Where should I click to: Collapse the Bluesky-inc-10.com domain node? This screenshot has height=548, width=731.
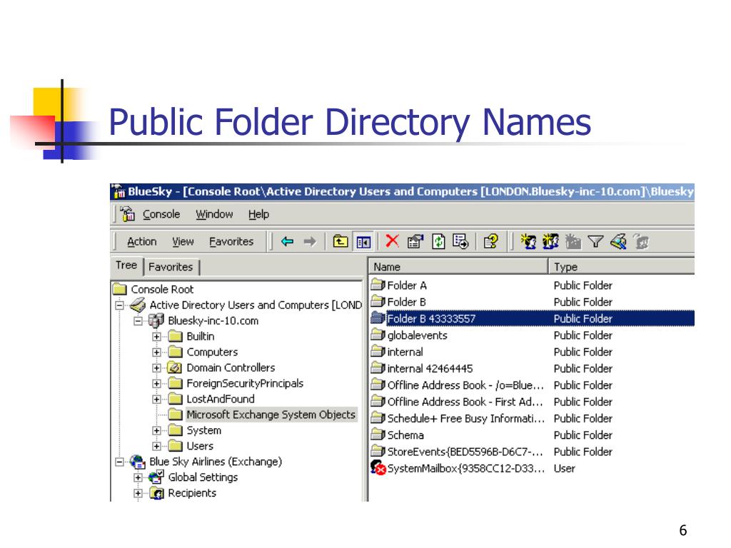tap(138, 321)
